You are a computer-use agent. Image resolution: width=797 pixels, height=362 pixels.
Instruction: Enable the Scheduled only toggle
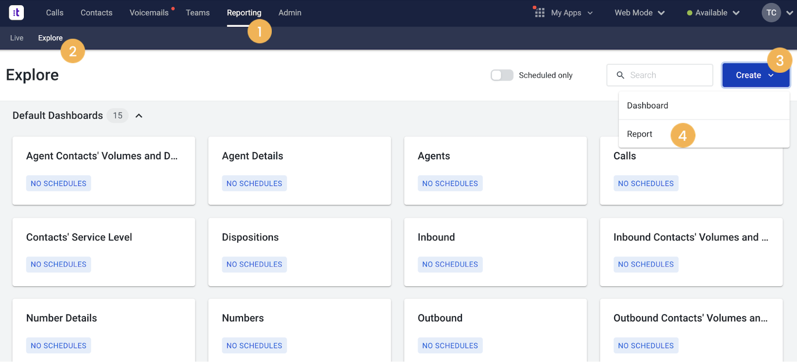[x=502, y=75]
